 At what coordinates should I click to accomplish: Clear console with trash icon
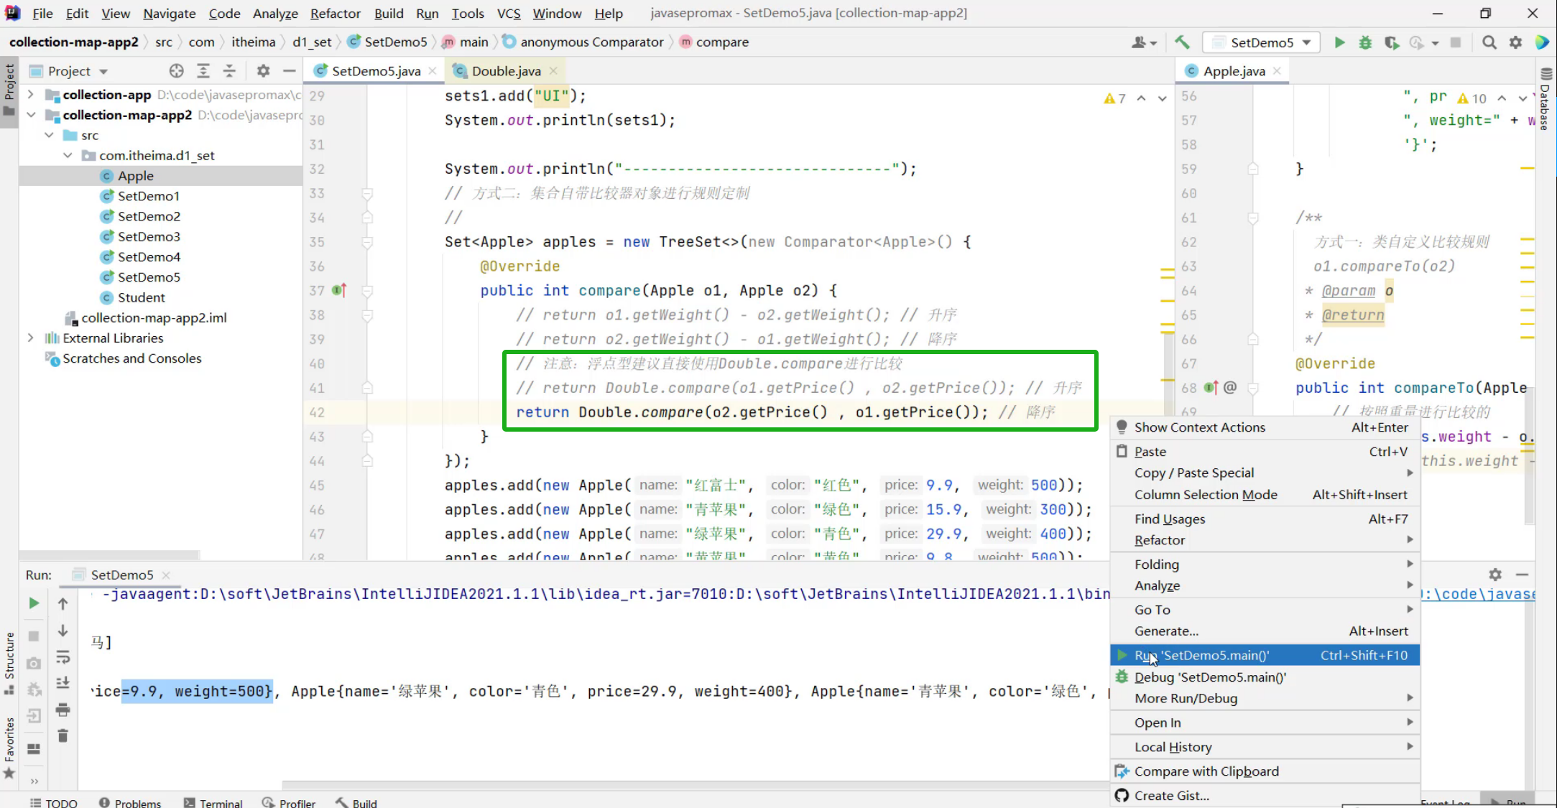[x=63, y=735]
